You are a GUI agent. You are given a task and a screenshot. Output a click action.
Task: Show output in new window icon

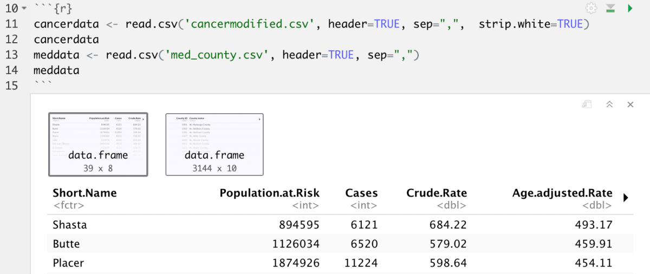pyautogui.click(x=587, y=104)
